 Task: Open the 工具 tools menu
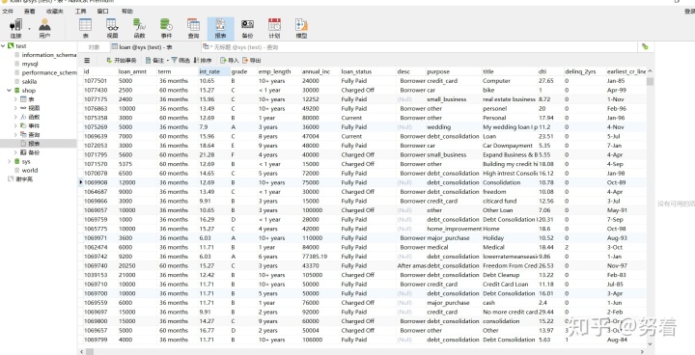pos(80,11)
